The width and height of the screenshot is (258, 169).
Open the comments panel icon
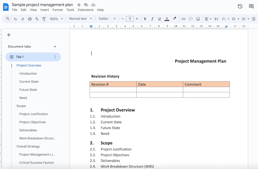click(251, 6)
